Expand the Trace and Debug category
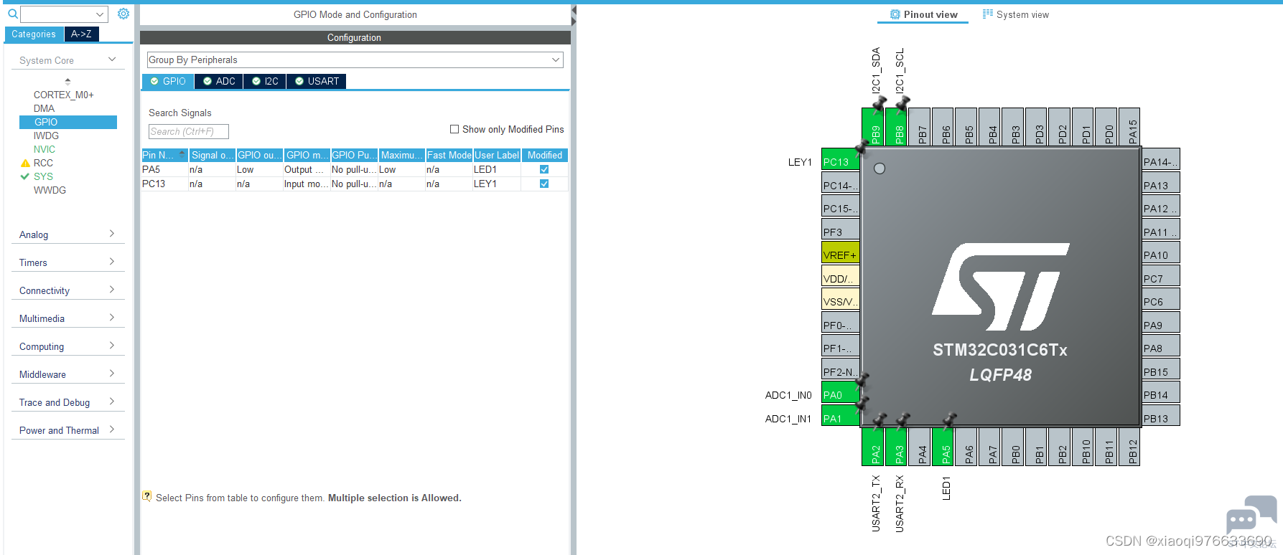 click(x=67, y=402)
